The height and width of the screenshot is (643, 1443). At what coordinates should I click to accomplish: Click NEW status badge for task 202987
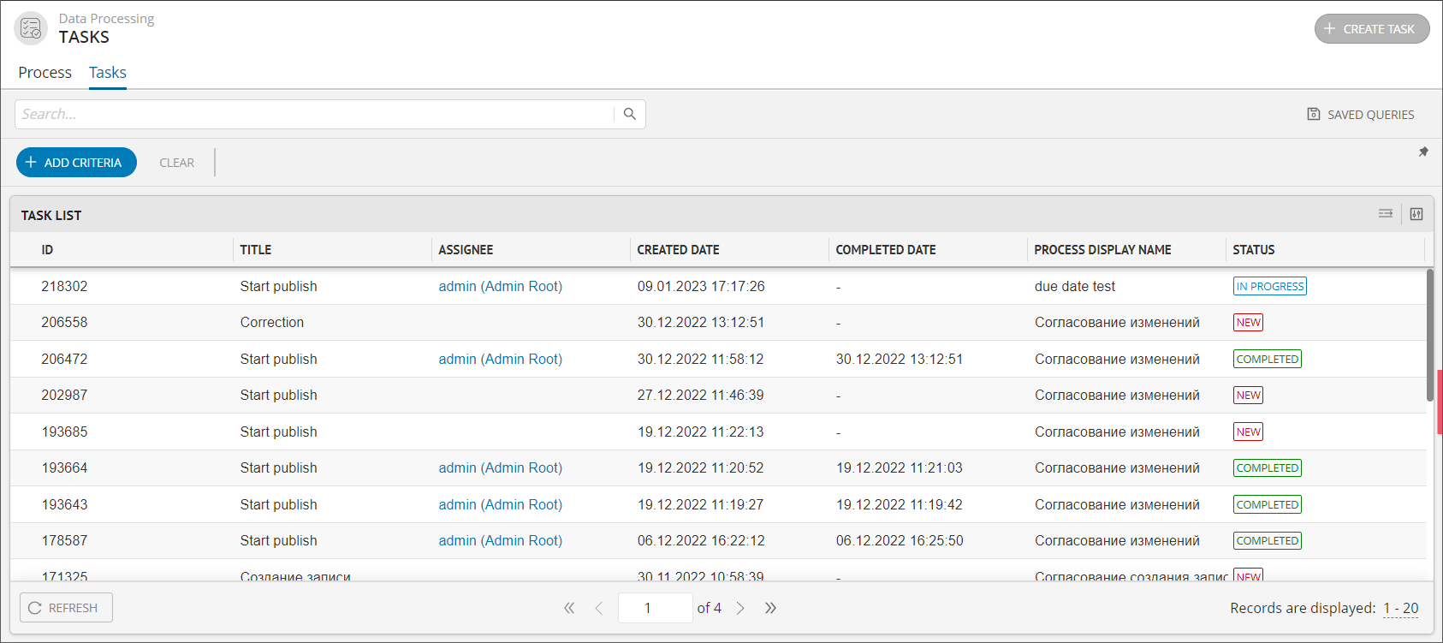click(1248, 395)
